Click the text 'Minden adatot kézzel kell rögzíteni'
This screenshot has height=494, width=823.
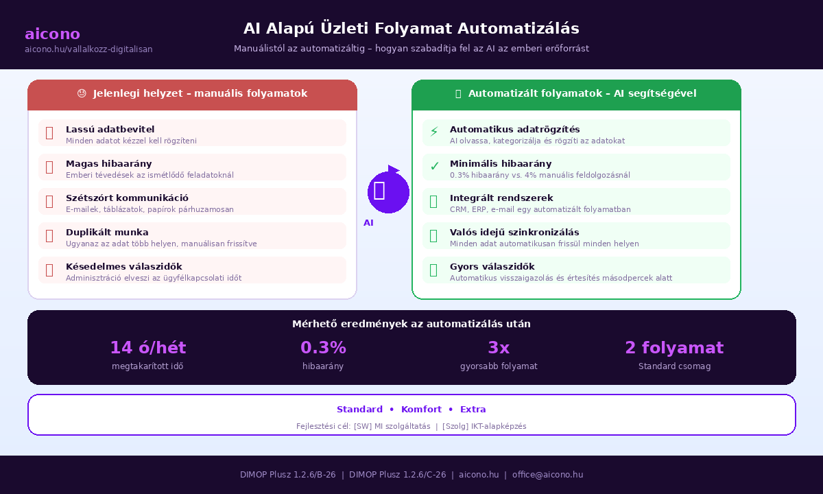pos(131,141)
